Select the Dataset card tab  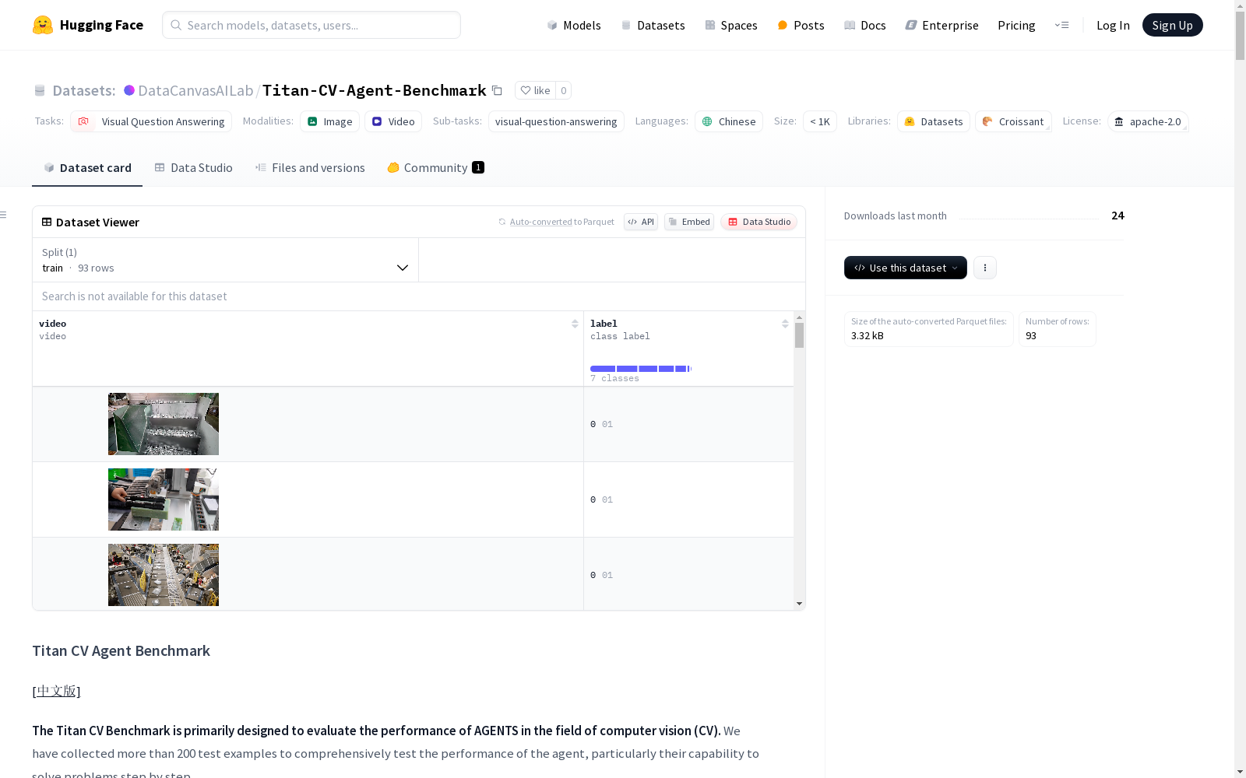click(x=87, y=168)
